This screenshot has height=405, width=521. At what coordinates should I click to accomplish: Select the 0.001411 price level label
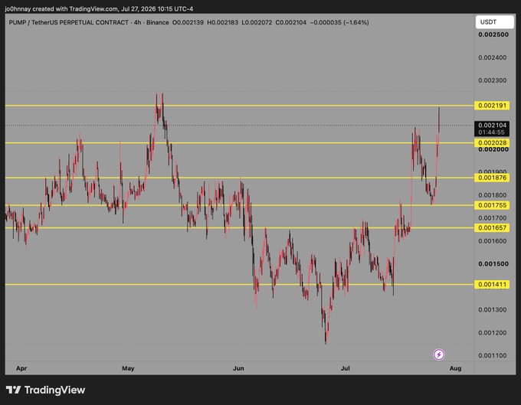pyautogui.click(x=492, y=285)
